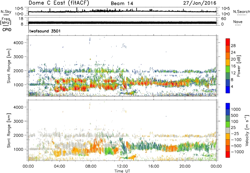Click the '3000' tick on the velocity panel
The width and height of the screenshot is (250, 173).
click(18, 121)
